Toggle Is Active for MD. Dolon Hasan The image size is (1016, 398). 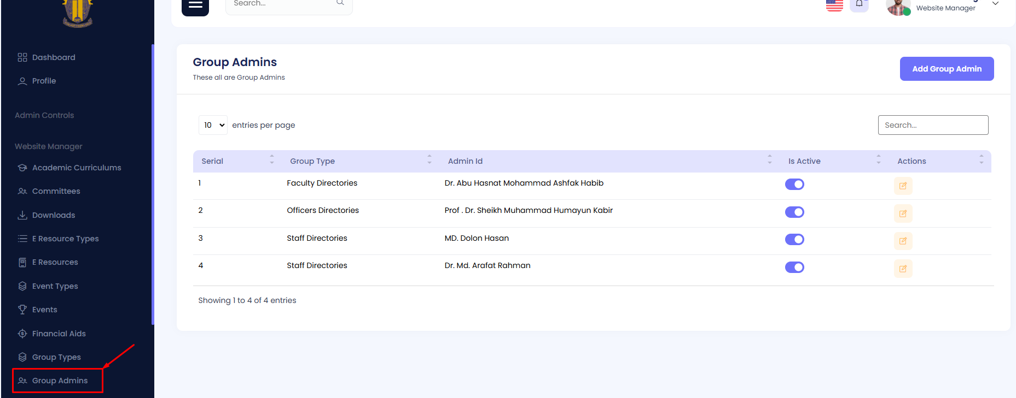click(x=794, y=239)
